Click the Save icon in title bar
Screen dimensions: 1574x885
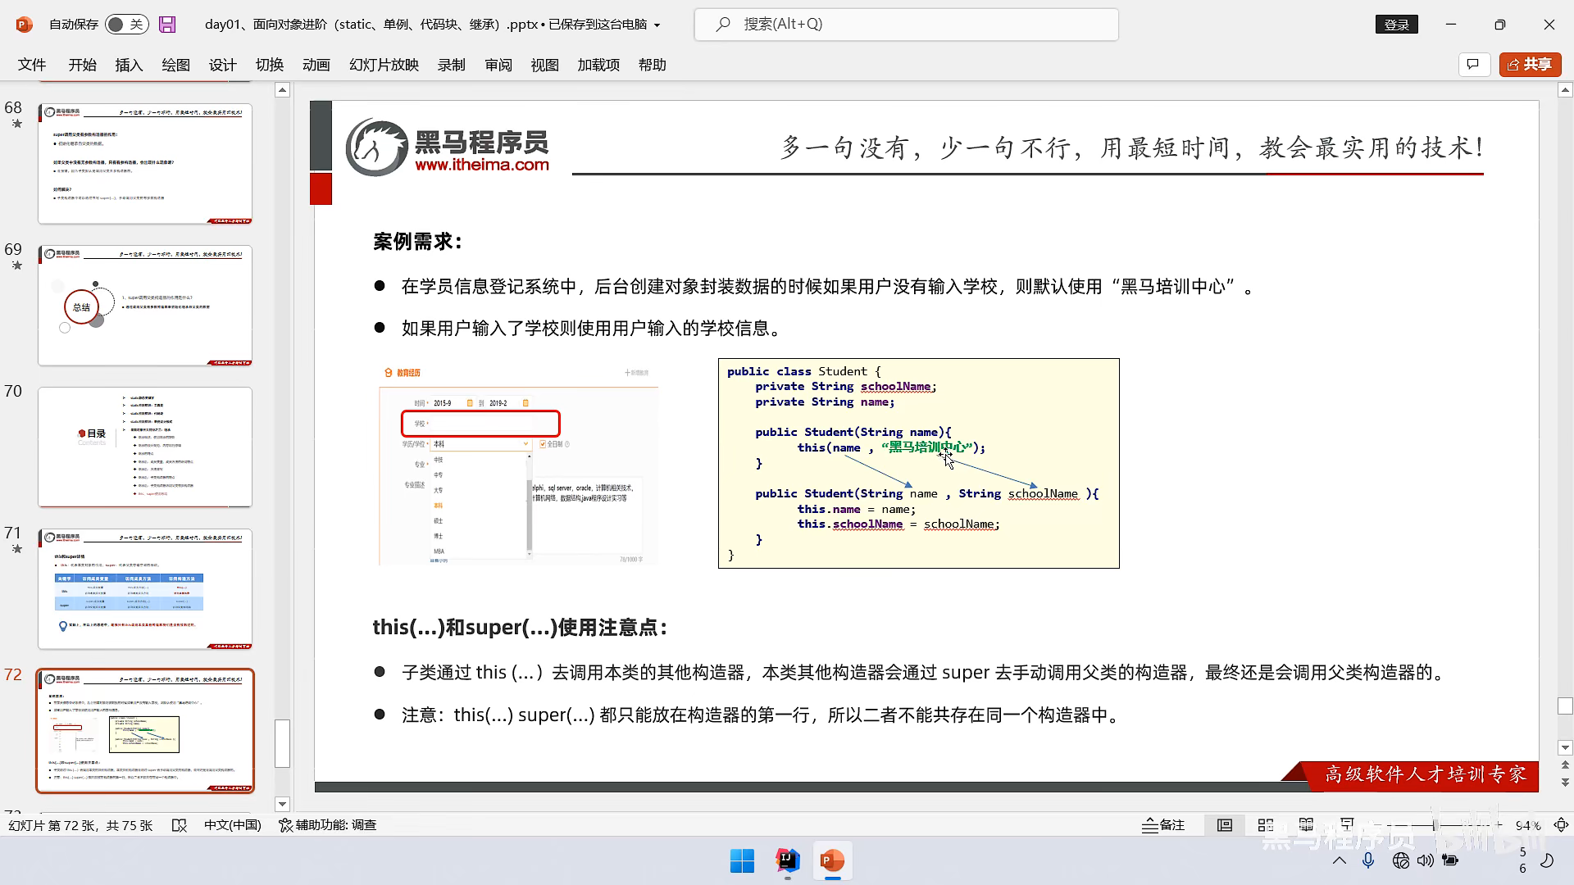click(x=167, y=25)
